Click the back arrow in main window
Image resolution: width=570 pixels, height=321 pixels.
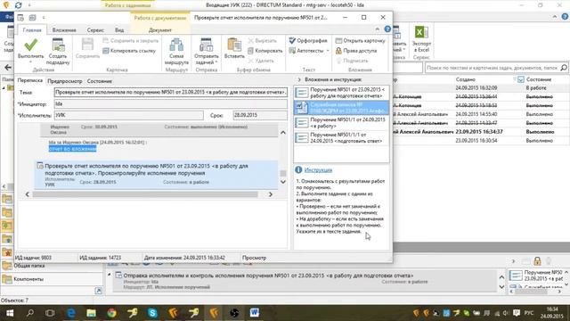click(8, 68)
